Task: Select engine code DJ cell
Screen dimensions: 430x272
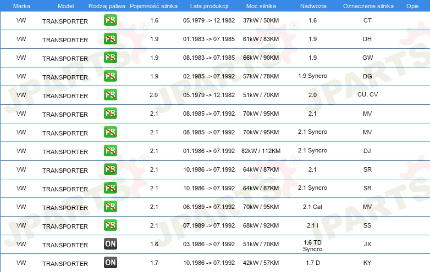Action: click(x=367, y=151)
